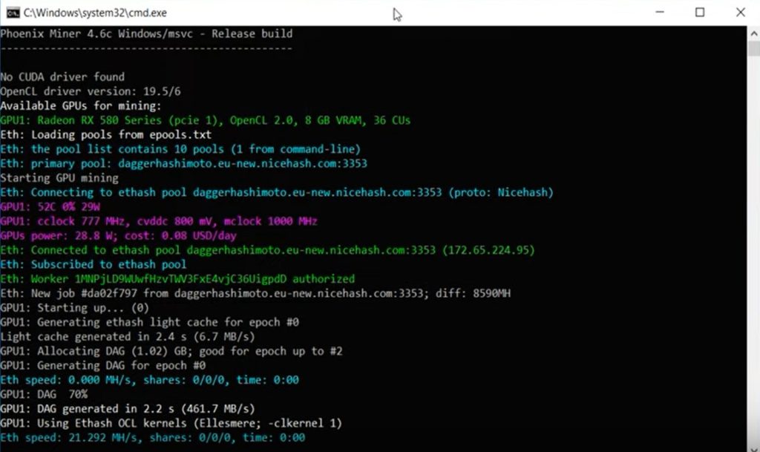Click the 'No CUDA driver found' line

[x=62, y=77]
